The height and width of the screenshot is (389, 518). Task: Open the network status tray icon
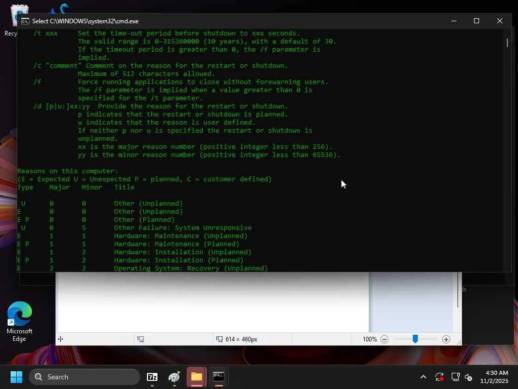point(455,377)
